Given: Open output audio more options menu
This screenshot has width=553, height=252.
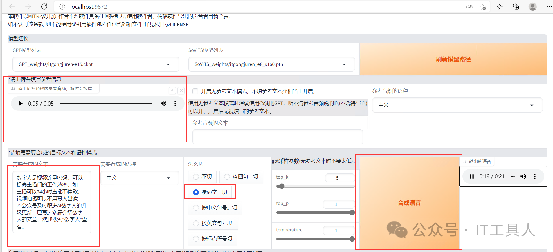Looking at the screenshot, I should [x=535, y=176].
